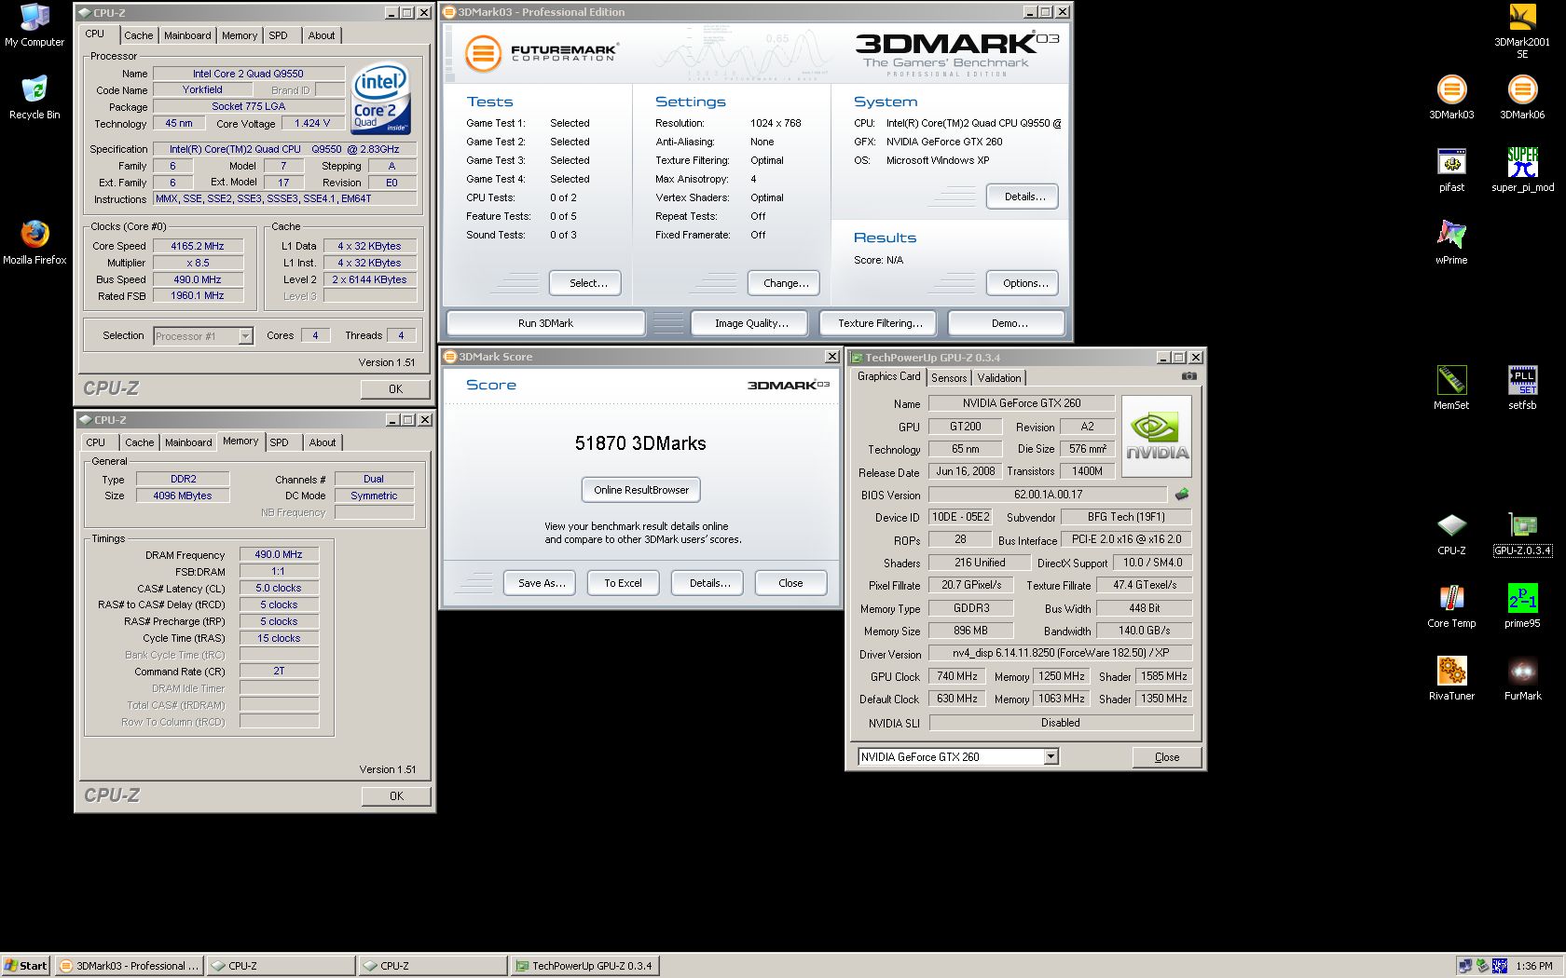Click Options... under Results in 3DMark03
The width and height of the screenshot is (1566, 978).
pyautogui.click(x=1024, y=283)
